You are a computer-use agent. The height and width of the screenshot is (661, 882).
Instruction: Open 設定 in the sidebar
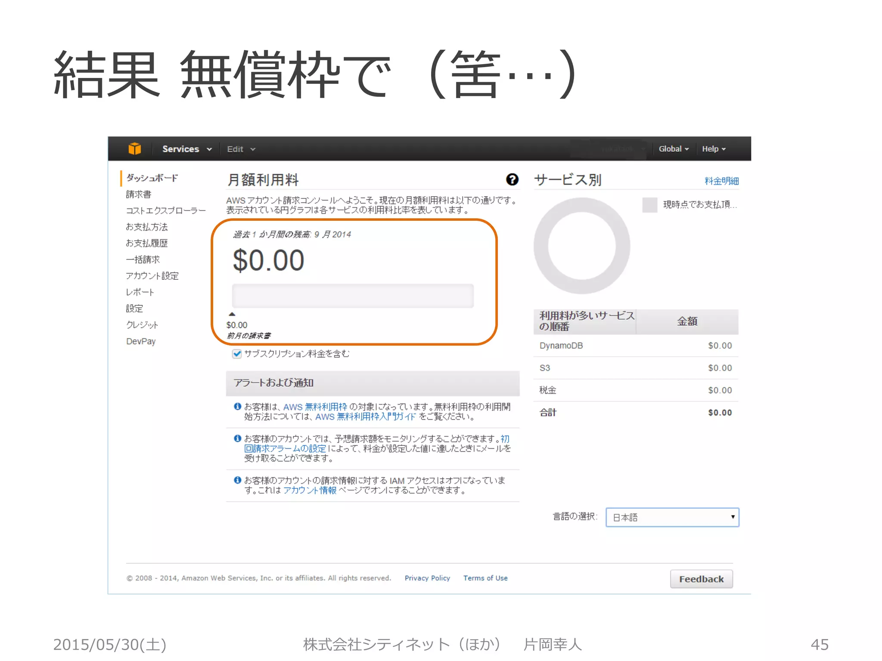click(x=134, y=309)
